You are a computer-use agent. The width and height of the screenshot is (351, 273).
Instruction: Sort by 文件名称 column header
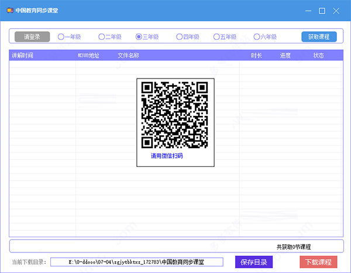(129, 56)
